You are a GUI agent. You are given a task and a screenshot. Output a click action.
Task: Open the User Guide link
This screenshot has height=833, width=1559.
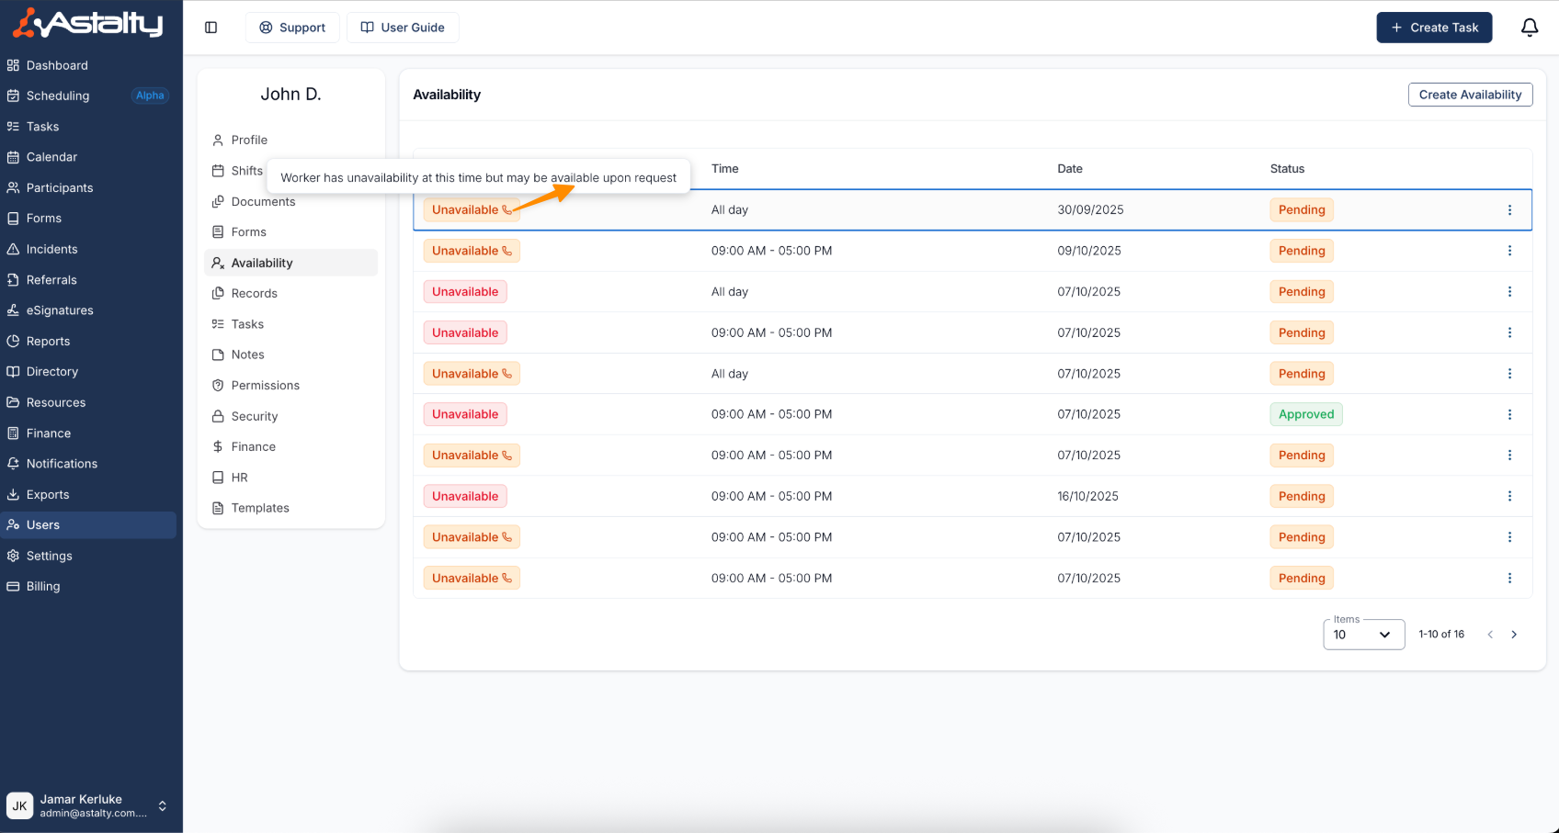(403, 28)
